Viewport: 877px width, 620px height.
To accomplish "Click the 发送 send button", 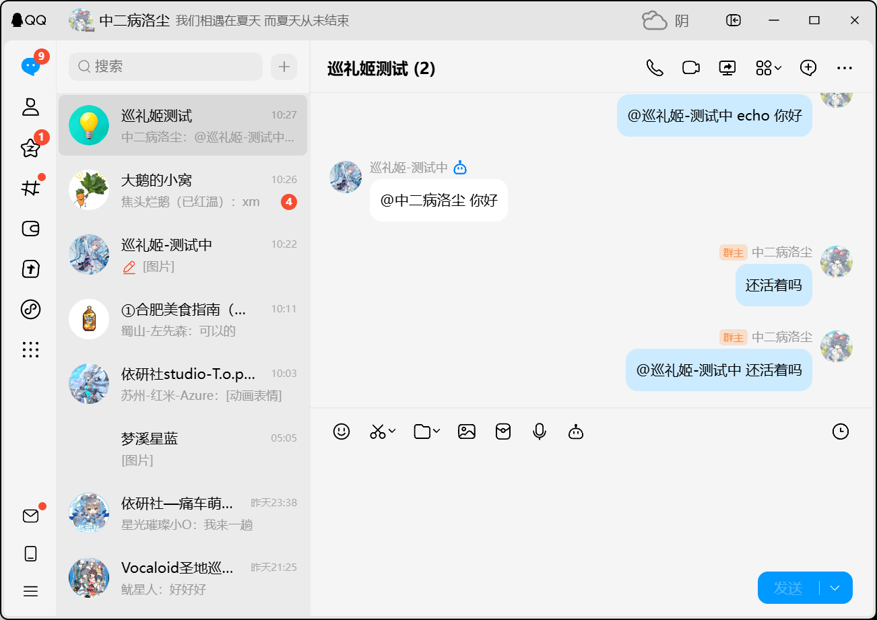I will pos(787,588).
